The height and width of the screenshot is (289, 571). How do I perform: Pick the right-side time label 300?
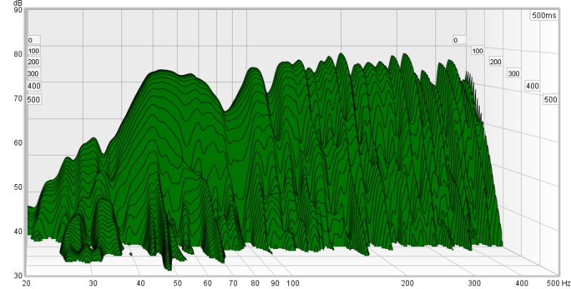[x=513, y=74]
